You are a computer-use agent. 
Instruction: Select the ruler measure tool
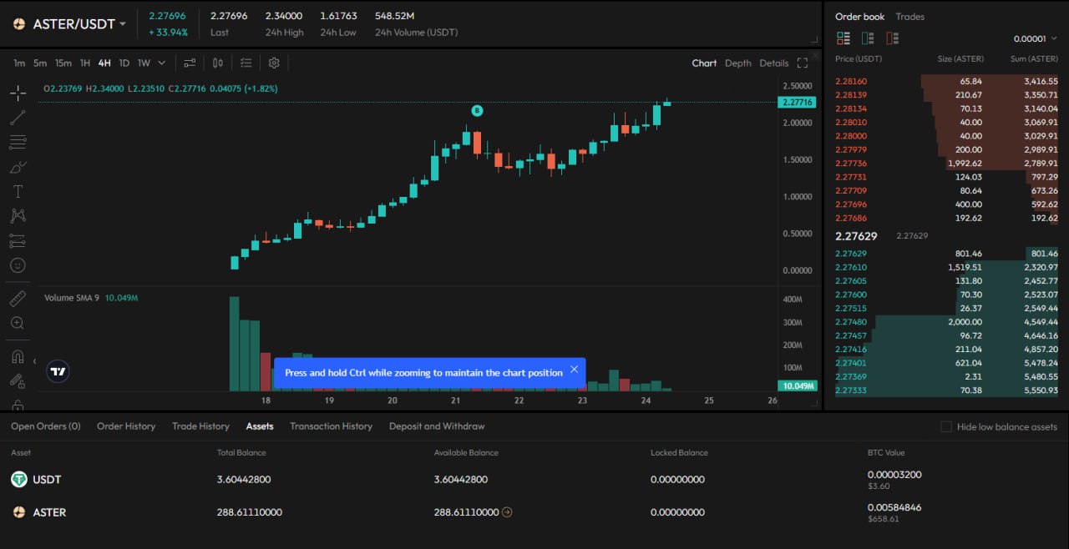[x=18, y=298]
